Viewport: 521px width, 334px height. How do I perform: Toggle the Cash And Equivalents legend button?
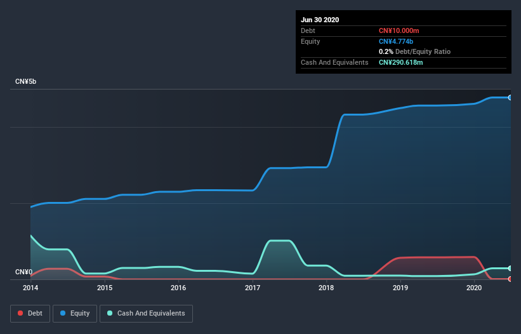[x=146, y=314]
